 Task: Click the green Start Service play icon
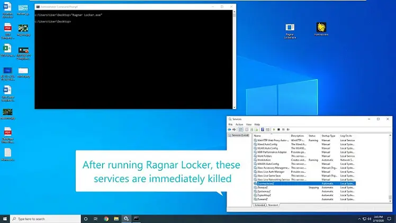click(x=274, y=129)
